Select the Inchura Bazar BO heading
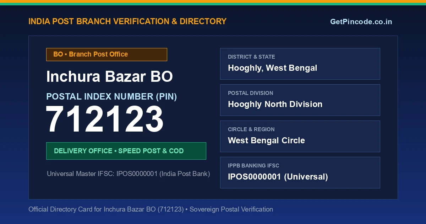Screen dimensions: 426x224 110,76
